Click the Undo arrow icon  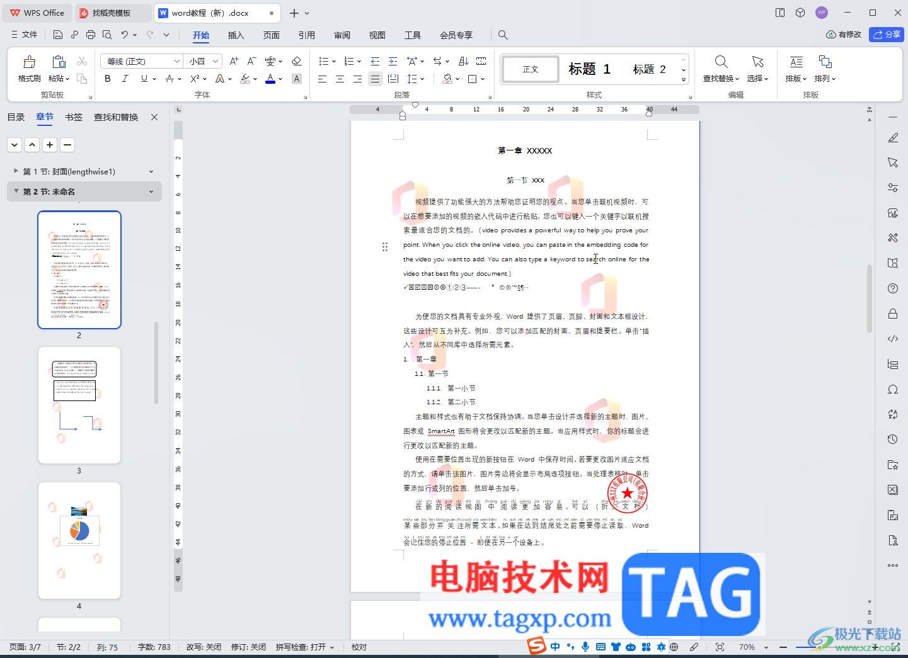(125, 35)
